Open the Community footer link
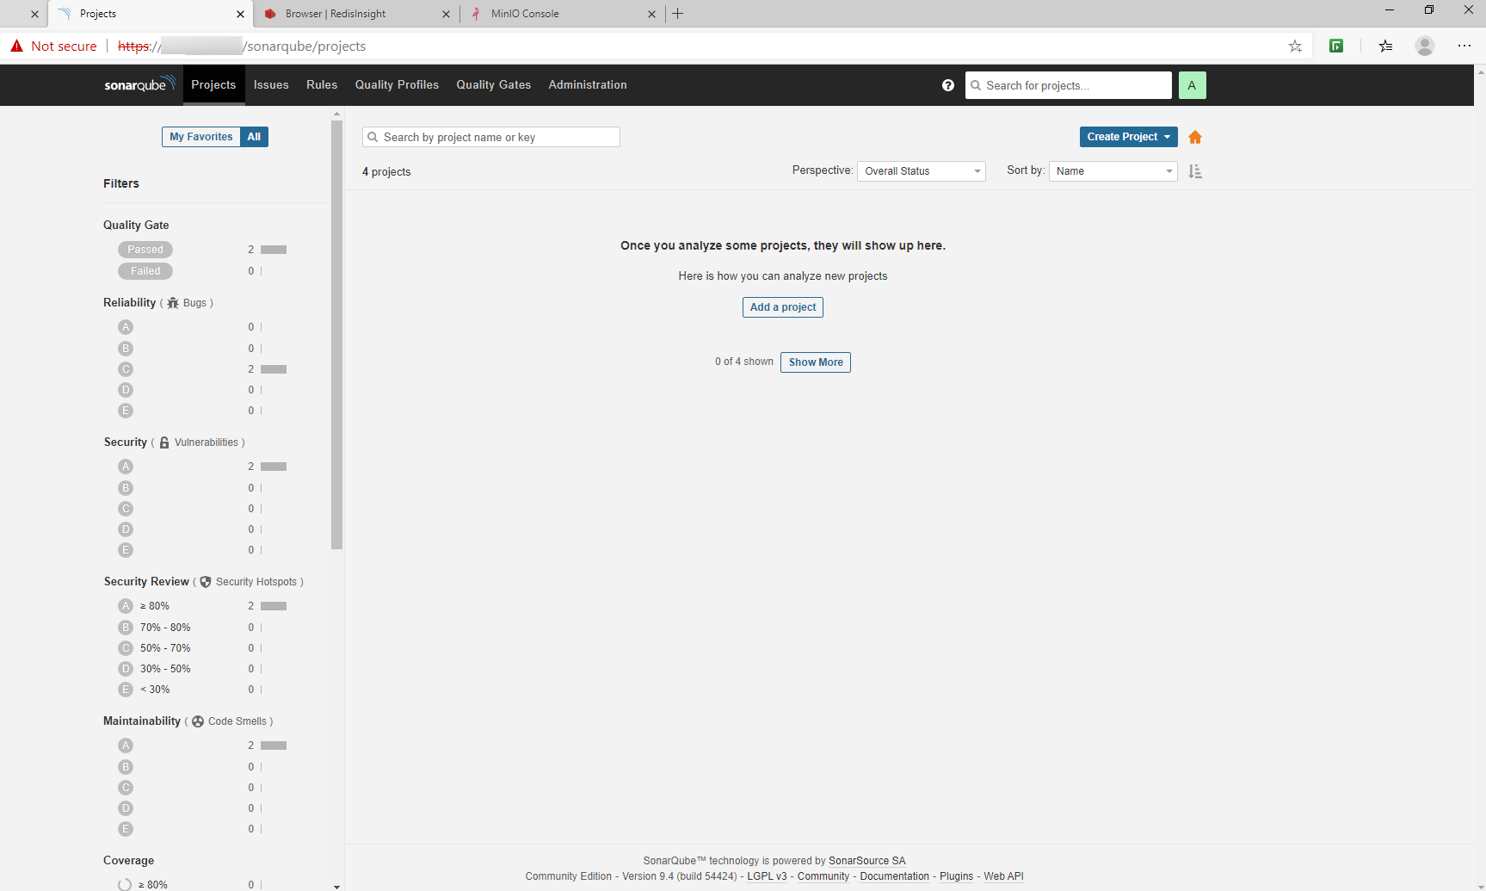The height and width of the screenshot is (891, 1486). click(x=823, y=876)
